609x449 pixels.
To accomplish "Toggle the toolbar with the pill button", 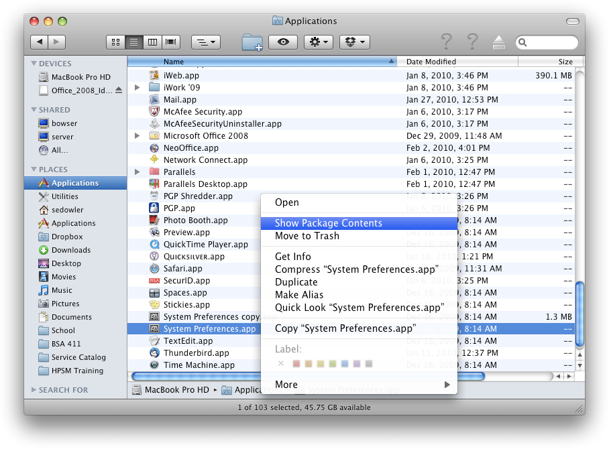I will point(573,21).
